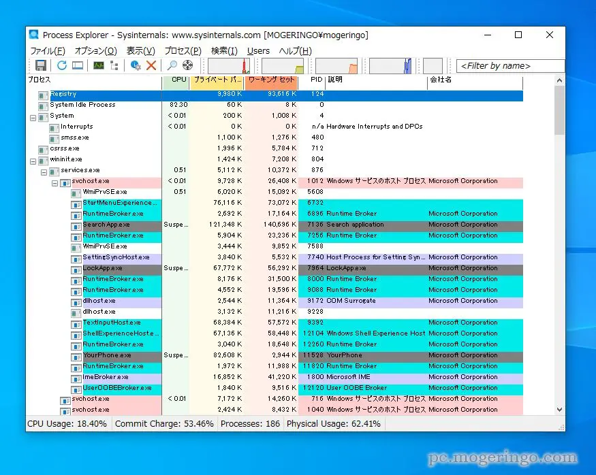Click Physical Usage: 62.41% in status bar
The height and width of the screenshot is (475, 596).
click(333, 424)
